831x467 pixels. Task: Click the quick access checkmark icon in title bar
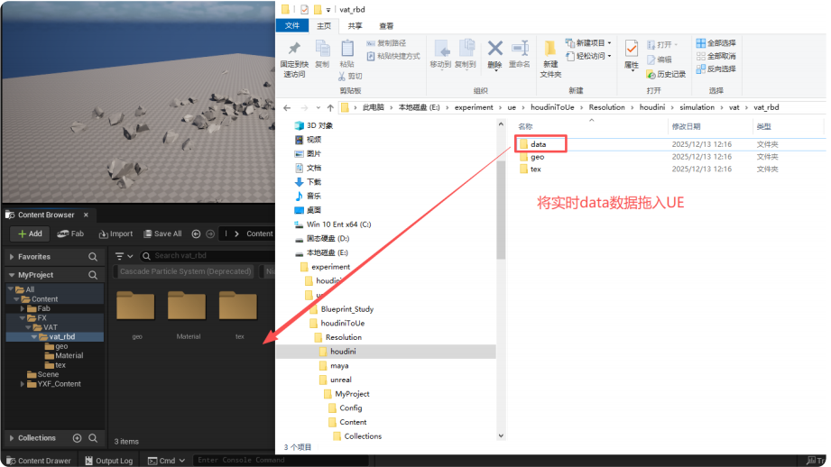[304, 9]
